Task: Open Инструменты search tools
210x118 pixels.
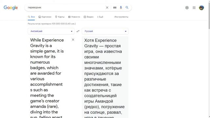Action: tap(121, 17)
